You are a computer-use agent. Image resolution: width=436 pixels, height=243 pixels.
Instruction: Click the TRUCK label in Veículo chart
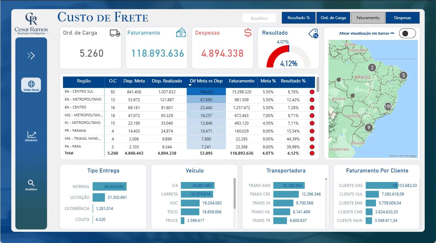tap(171, 221)
